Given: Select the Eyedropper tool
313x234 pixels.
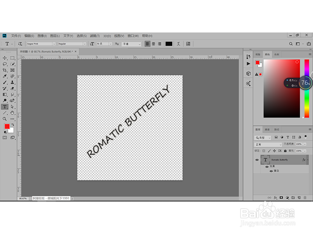Looking at the screenshot, I should coord(5,76).
